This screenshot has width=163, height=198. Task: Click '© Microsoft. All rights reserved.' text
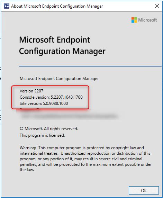click(49, 129)
